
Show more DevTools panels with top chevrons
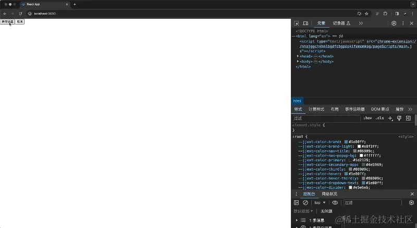[361, 23]
